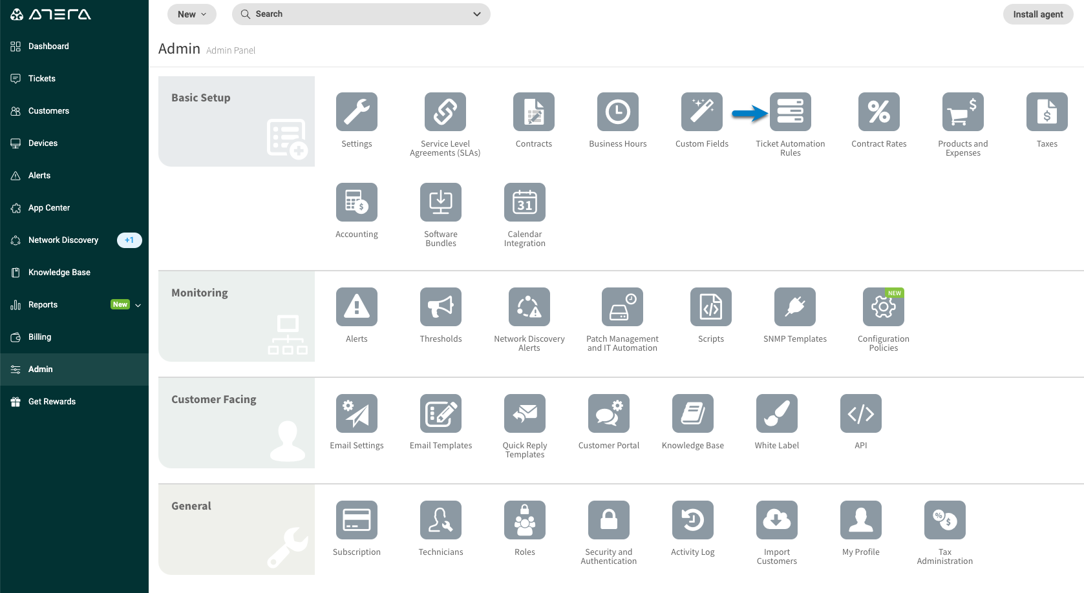Screen dimensions: 1084x593
Task: Open the White Label brush icon
Action: click(777, 413)
